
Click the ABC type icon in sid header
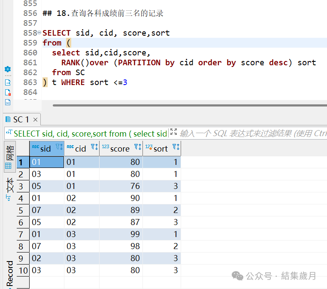click(x=36, y=147)
